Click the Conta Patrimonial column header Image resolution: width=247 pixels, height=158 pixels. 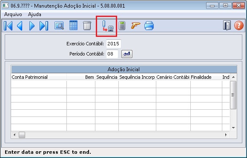[39, 77]
